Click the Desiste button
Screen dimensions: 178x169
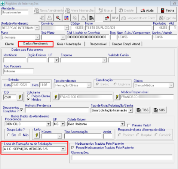(x=126, y=10)
